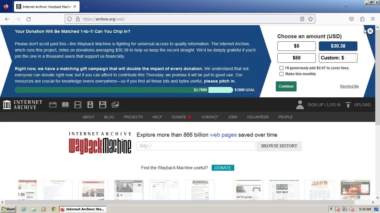Click the padlock site security icon

click(78, 19)
